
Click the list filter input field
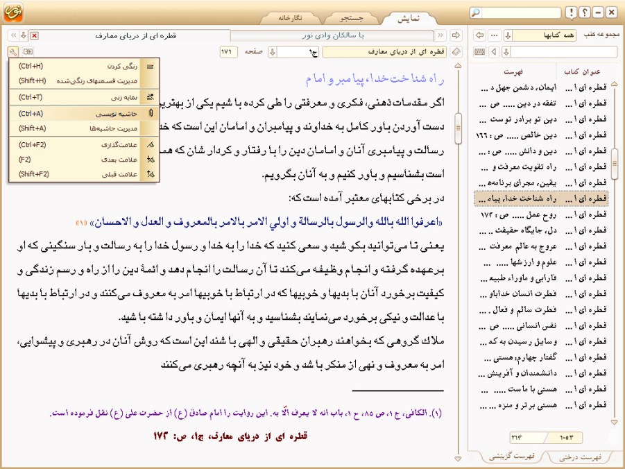pos(564,52)
